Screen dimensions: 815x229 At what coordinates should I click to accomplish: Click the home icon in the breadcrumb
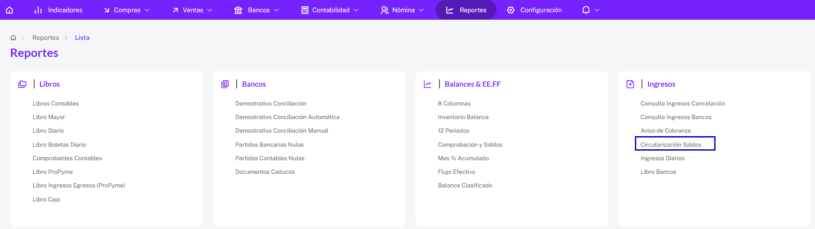14,38
